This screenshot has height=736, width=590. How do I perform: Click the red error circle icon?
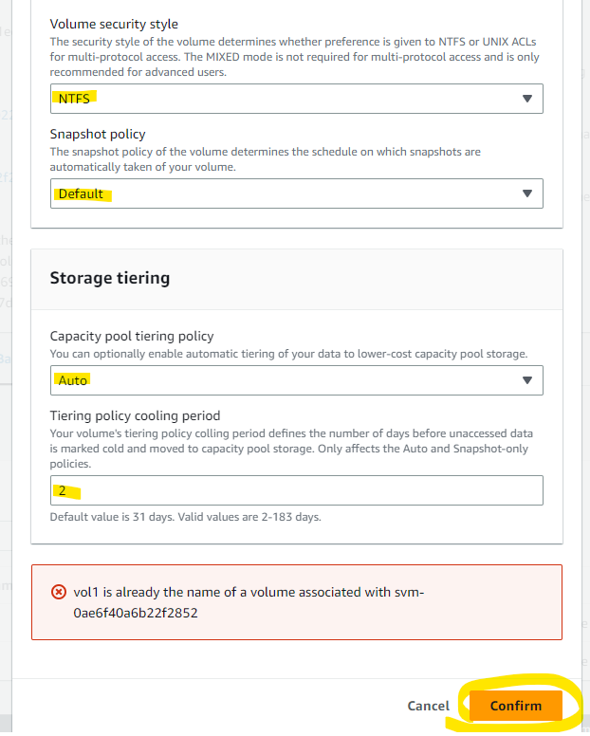click(x=58, y=592)
